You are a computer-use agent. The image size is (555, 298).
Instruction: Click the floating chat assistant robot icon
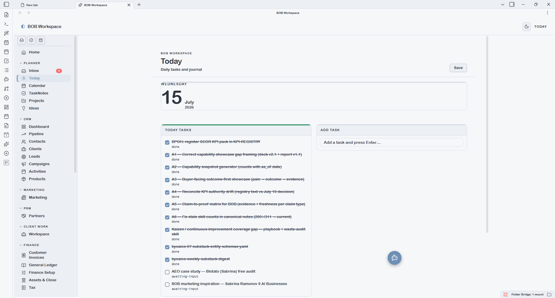coord(394,258)
